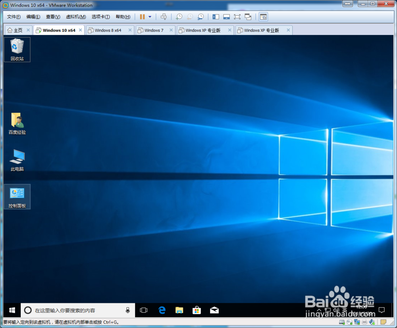Viewport: 397px width, 328px height.
Task: Select the 此电脑 desktop icon
Action: point(17,160)
